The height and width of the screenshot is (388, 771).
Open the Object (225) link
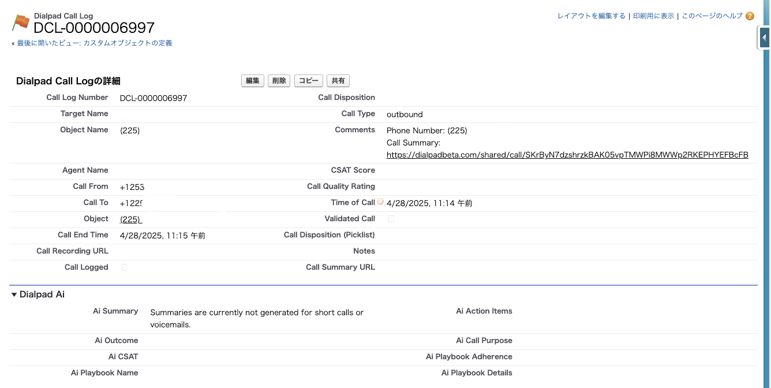pyautogui.click(x=131, y=219)
